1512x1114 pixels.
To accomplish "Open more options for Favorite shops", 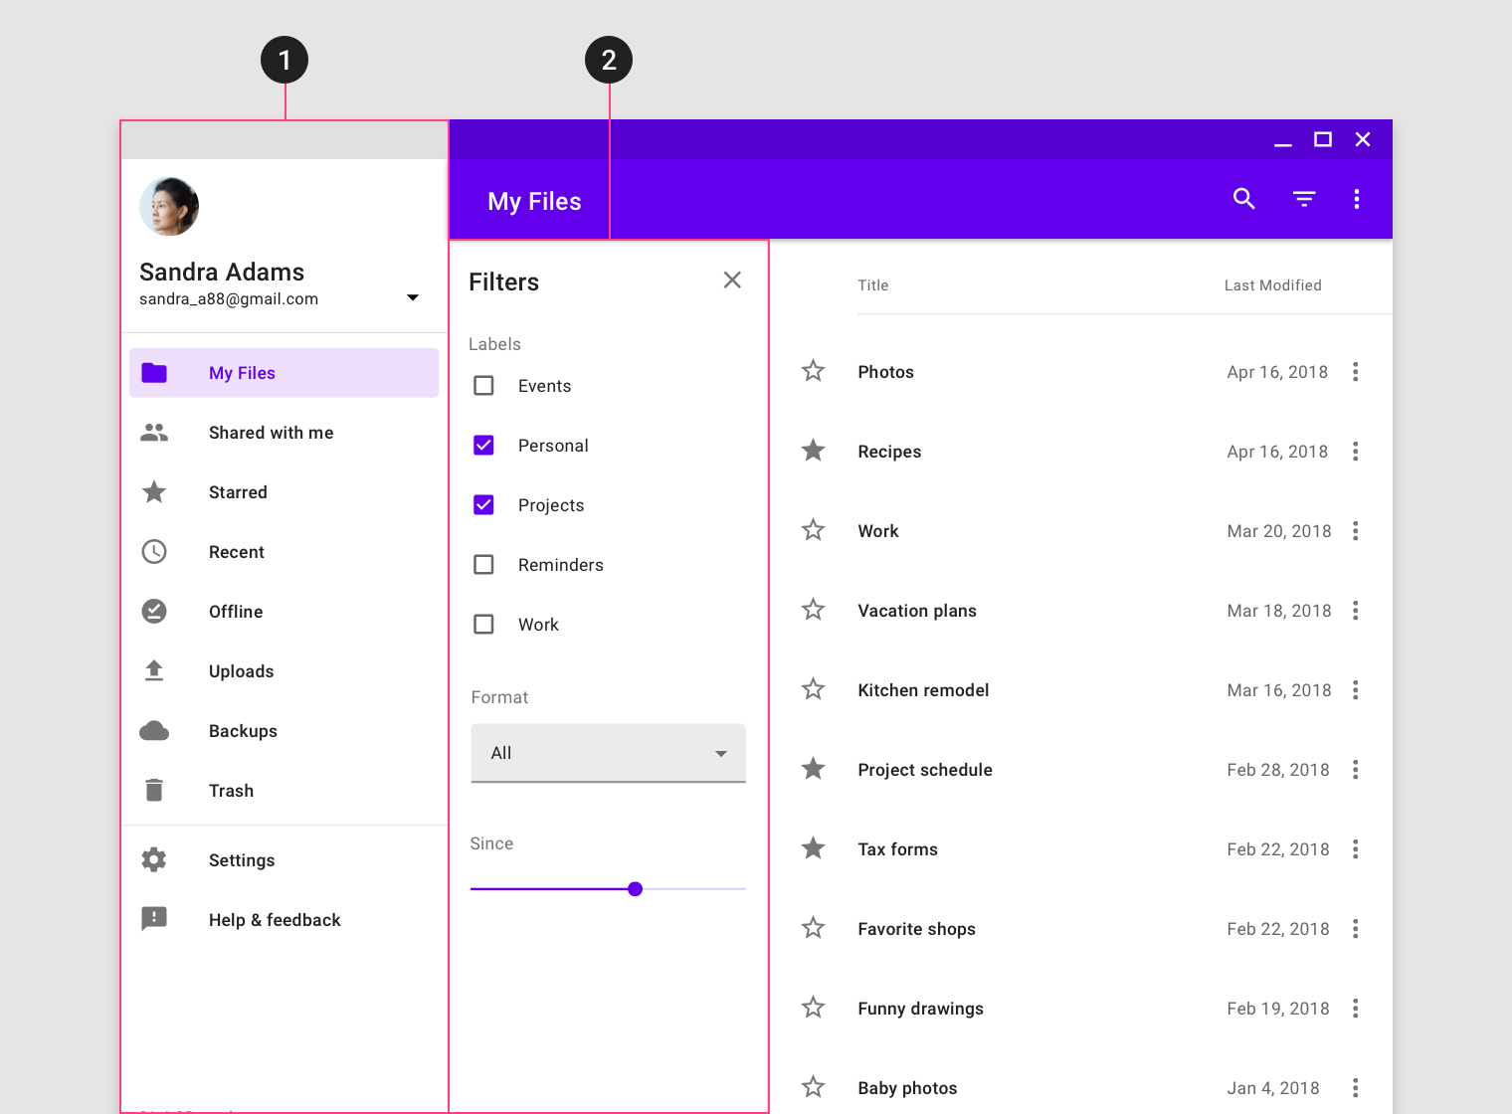I will [1356, 929].
